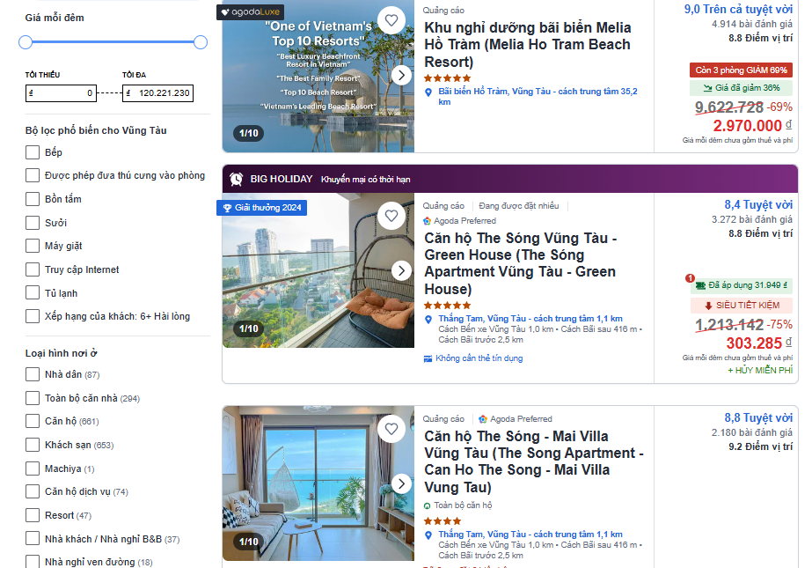Click the maximum price slider handle

[x=201, y=42]
